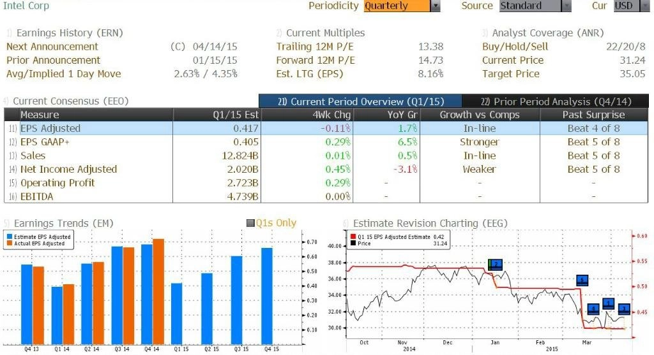
Task: Switch to Prior Period Analysis (Q4/14) tab
Action: (556, 101)
